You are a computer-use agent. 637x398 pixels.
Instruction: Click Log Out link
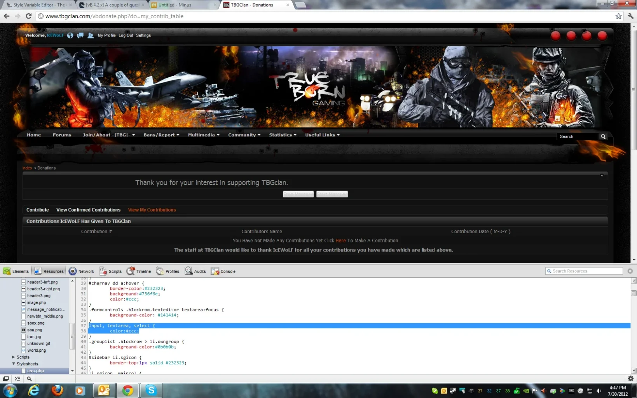click(x=126, y=35)
